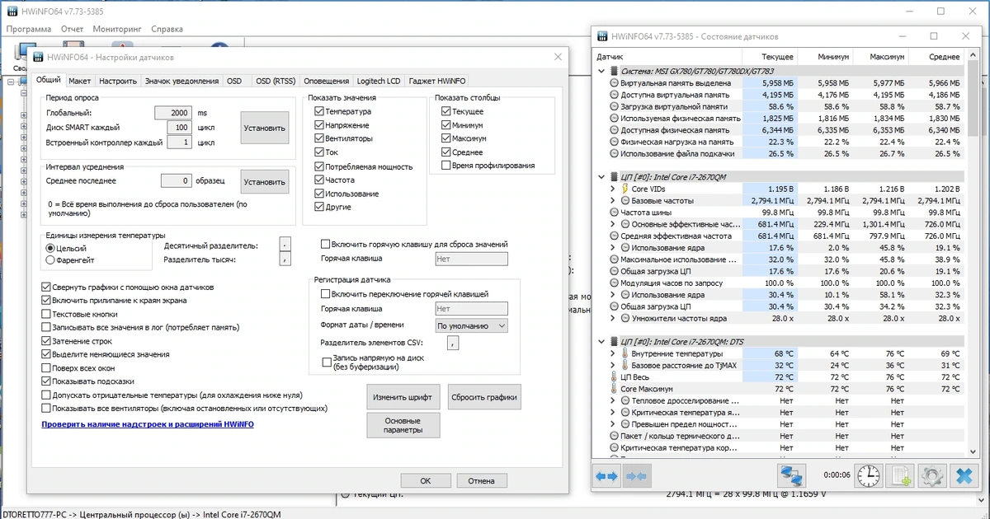Collapse ЦП [#0]: Intel Core i7-2670QM group
Image resolution: width=990 pixels, height=519 pixels.
(x=601, y=177)
